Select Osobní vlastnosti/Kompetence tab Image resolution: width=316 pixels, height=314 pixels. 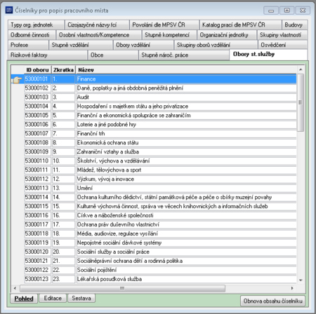pos(99,35)
